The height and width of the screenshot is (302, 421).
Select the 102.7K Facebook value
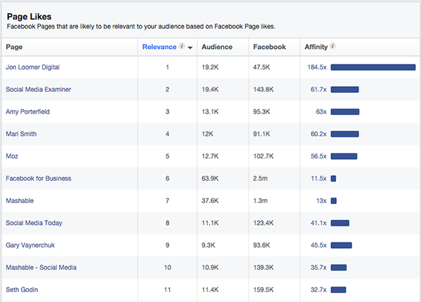263,156
